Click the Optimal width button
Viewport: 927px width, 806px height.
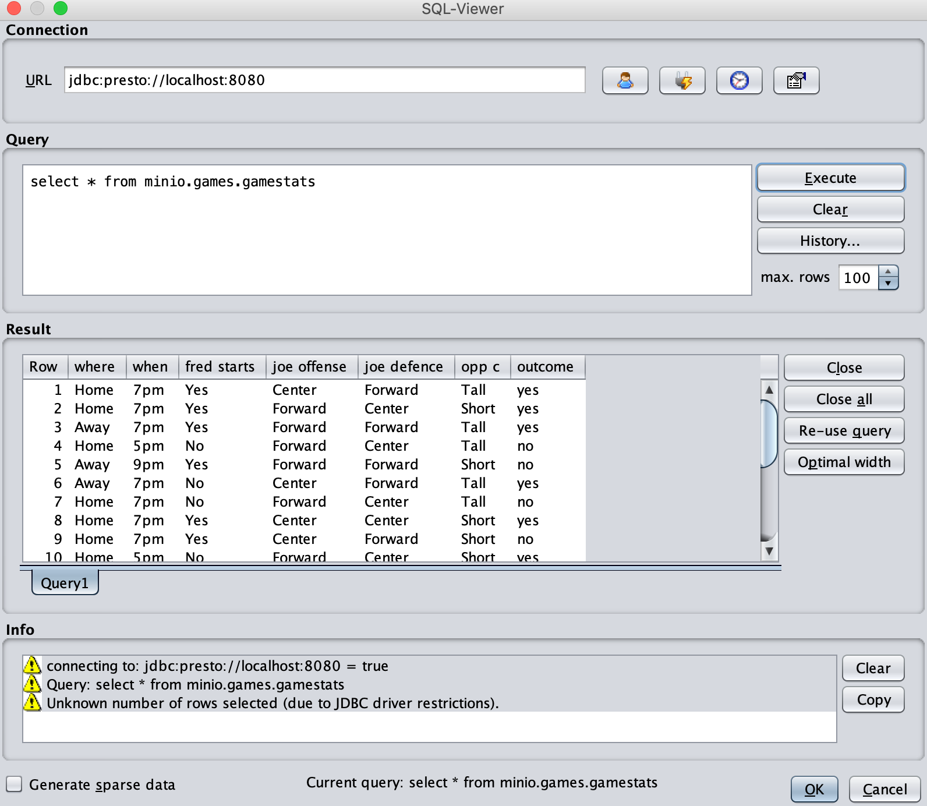[x=844, y=462]
